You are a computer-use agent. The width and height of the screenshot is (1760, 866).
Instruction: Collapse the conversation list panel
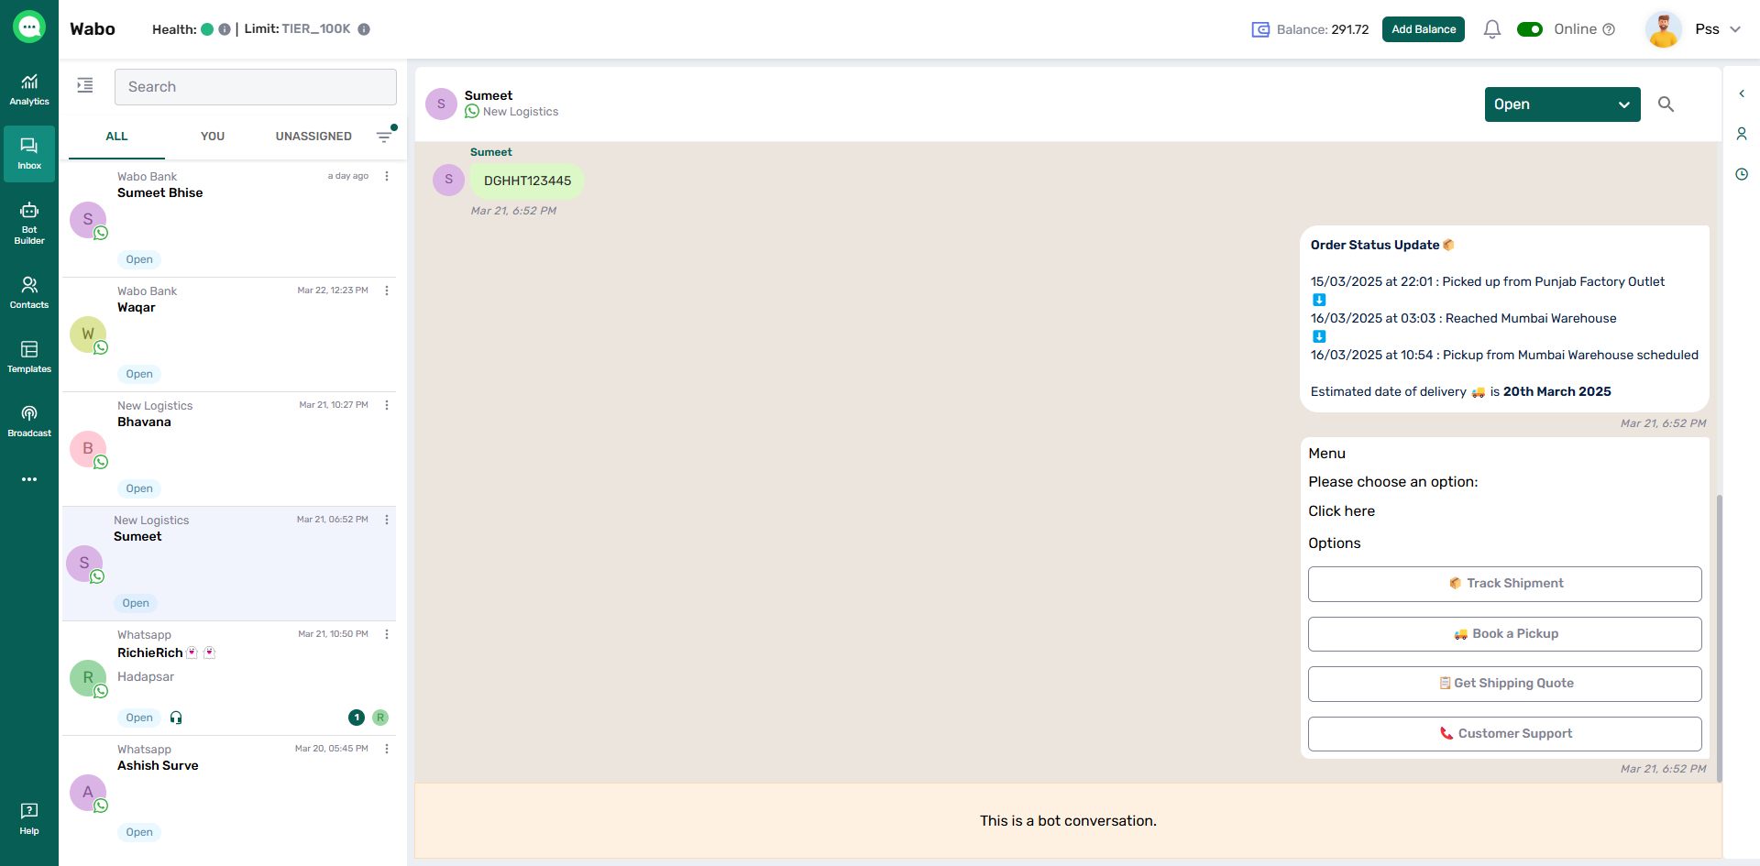pos(85,85)
